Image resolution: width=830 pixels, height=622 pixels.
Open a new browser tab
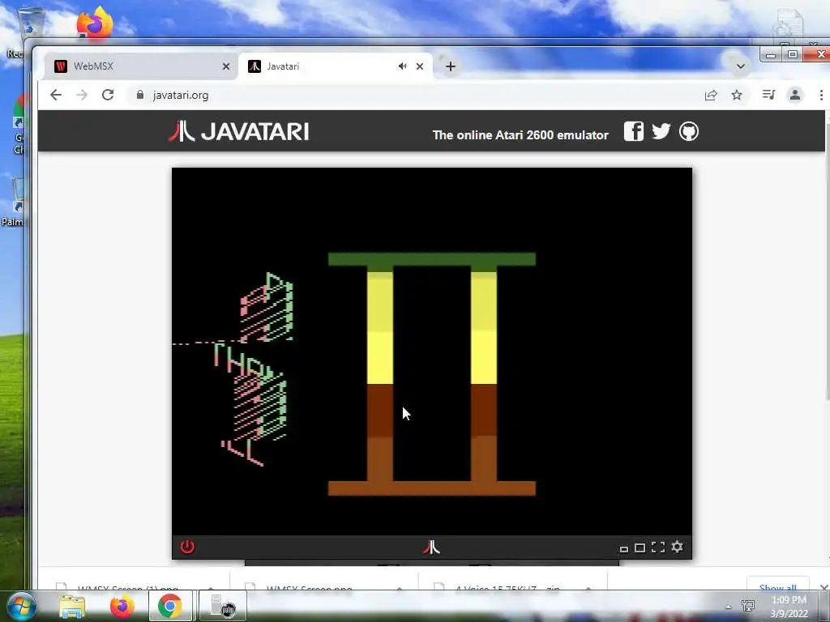(451, 66)
